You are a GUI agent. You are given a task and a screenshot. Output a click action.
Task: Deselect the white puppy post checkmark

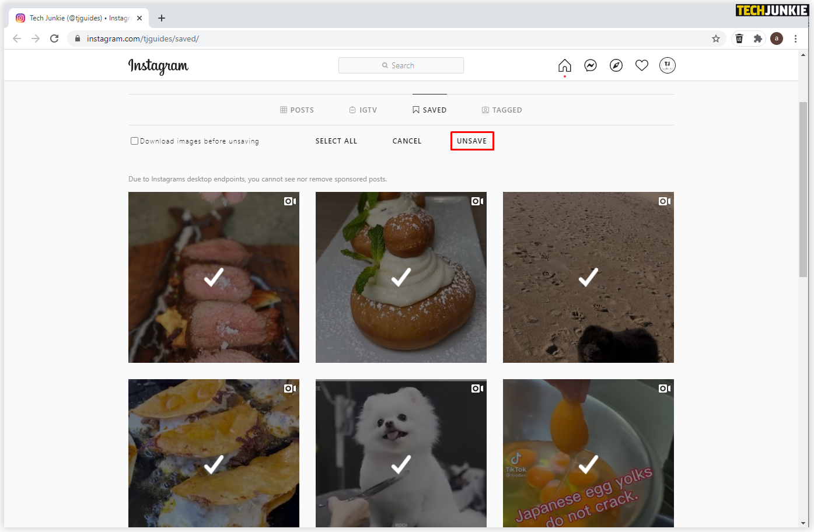[x=401, y=465]
